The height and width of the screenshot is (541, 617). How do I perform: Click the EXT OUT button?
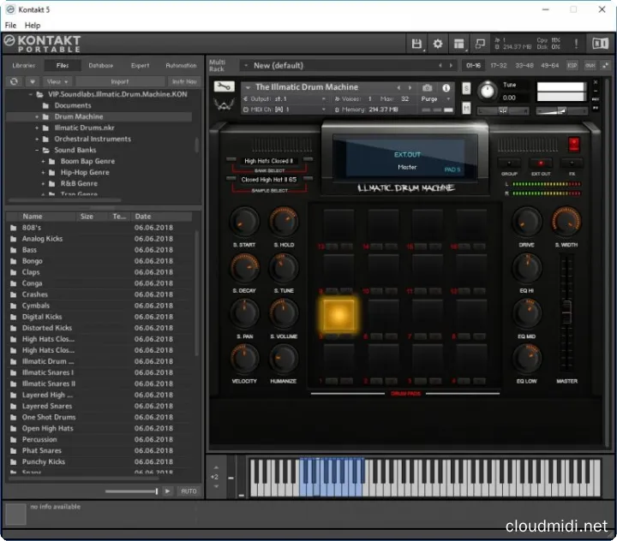(x=541, y=163)
